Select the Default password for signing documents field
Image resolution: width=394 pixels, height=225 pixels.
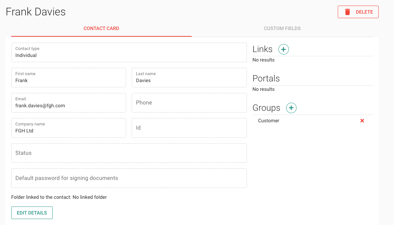pyautogui.click(x=129, y=178)
